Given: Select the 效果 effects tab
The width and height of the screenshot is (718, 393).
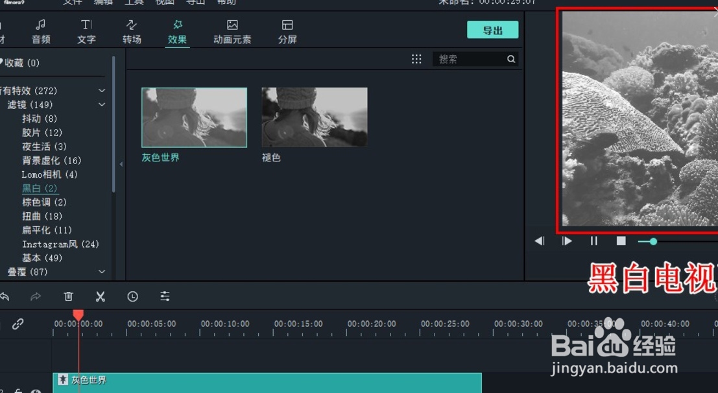Looking at the screenshot, I should pos(177,32).
